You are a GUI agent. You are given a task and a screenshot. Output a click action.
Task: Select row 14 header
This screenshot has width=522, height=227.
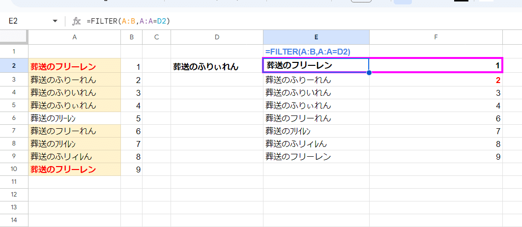pyautogui.click(x=14, y=220)
